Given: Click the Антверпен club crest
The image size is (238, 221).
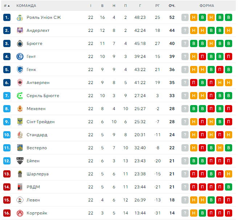Looking at the screenshot, I should click(x=20, y=83).
